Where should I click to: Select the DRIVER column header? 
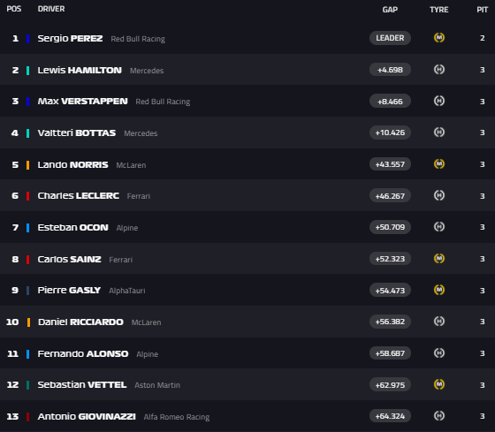tap(51, 9)
